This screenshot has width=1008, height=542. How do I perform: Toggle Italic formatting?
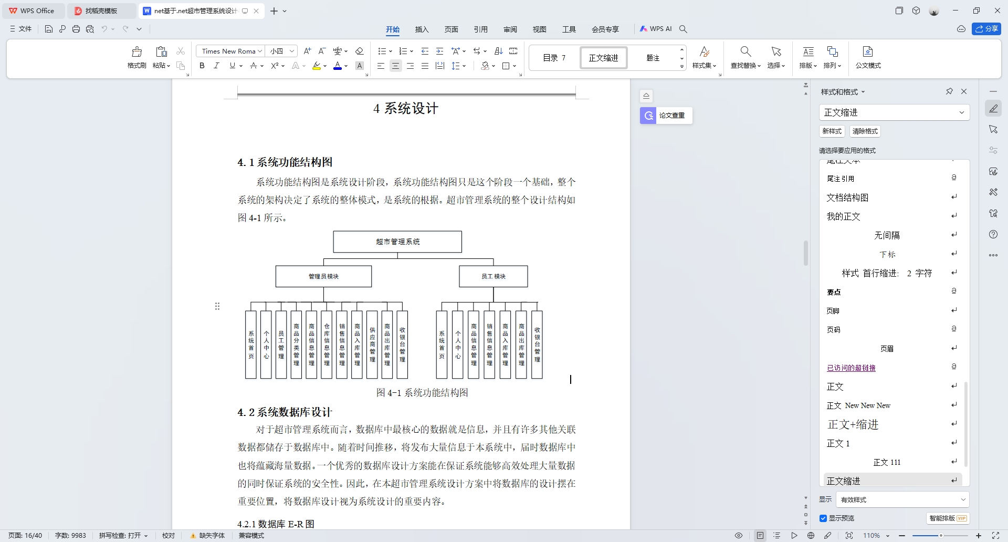(x=216, y=66)
